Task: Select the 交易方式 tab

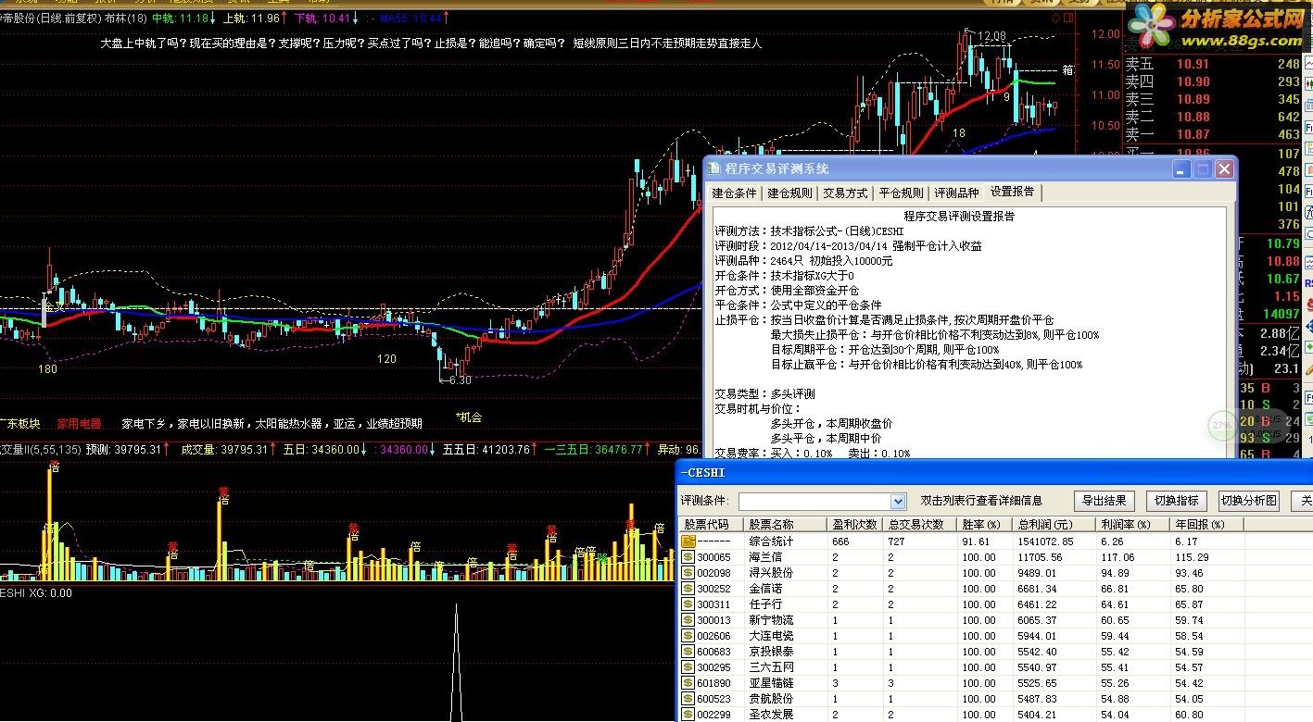Action: pos(845,193)
